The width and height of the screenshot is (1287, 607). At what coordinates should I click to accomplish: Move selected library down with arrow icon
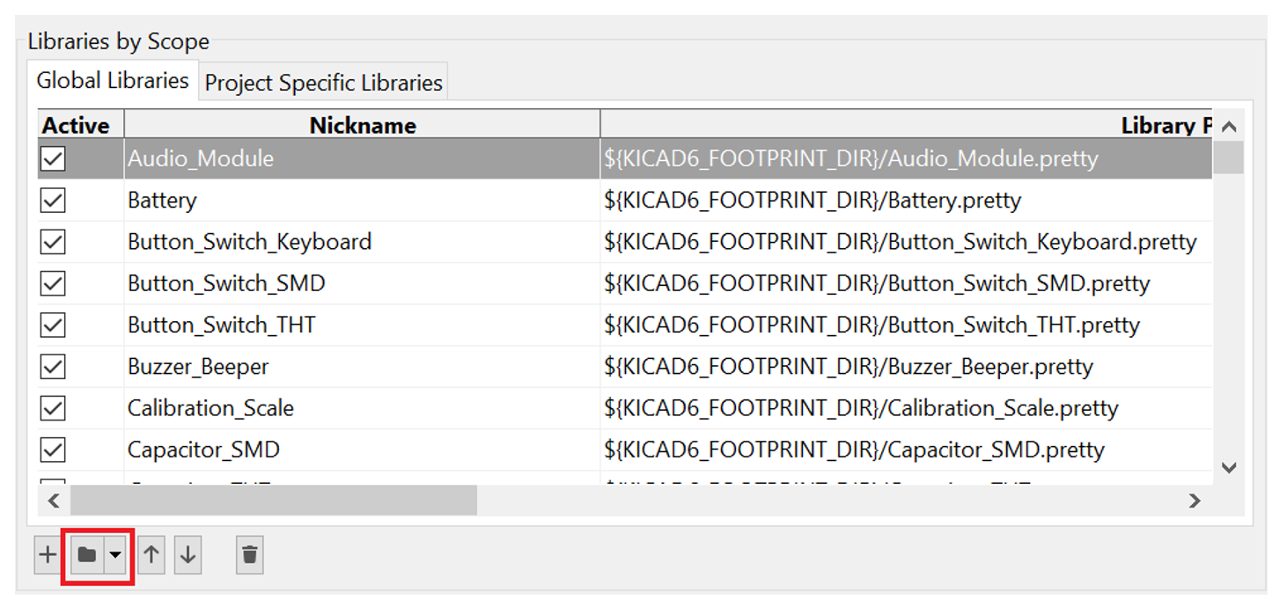click(188, 555)
